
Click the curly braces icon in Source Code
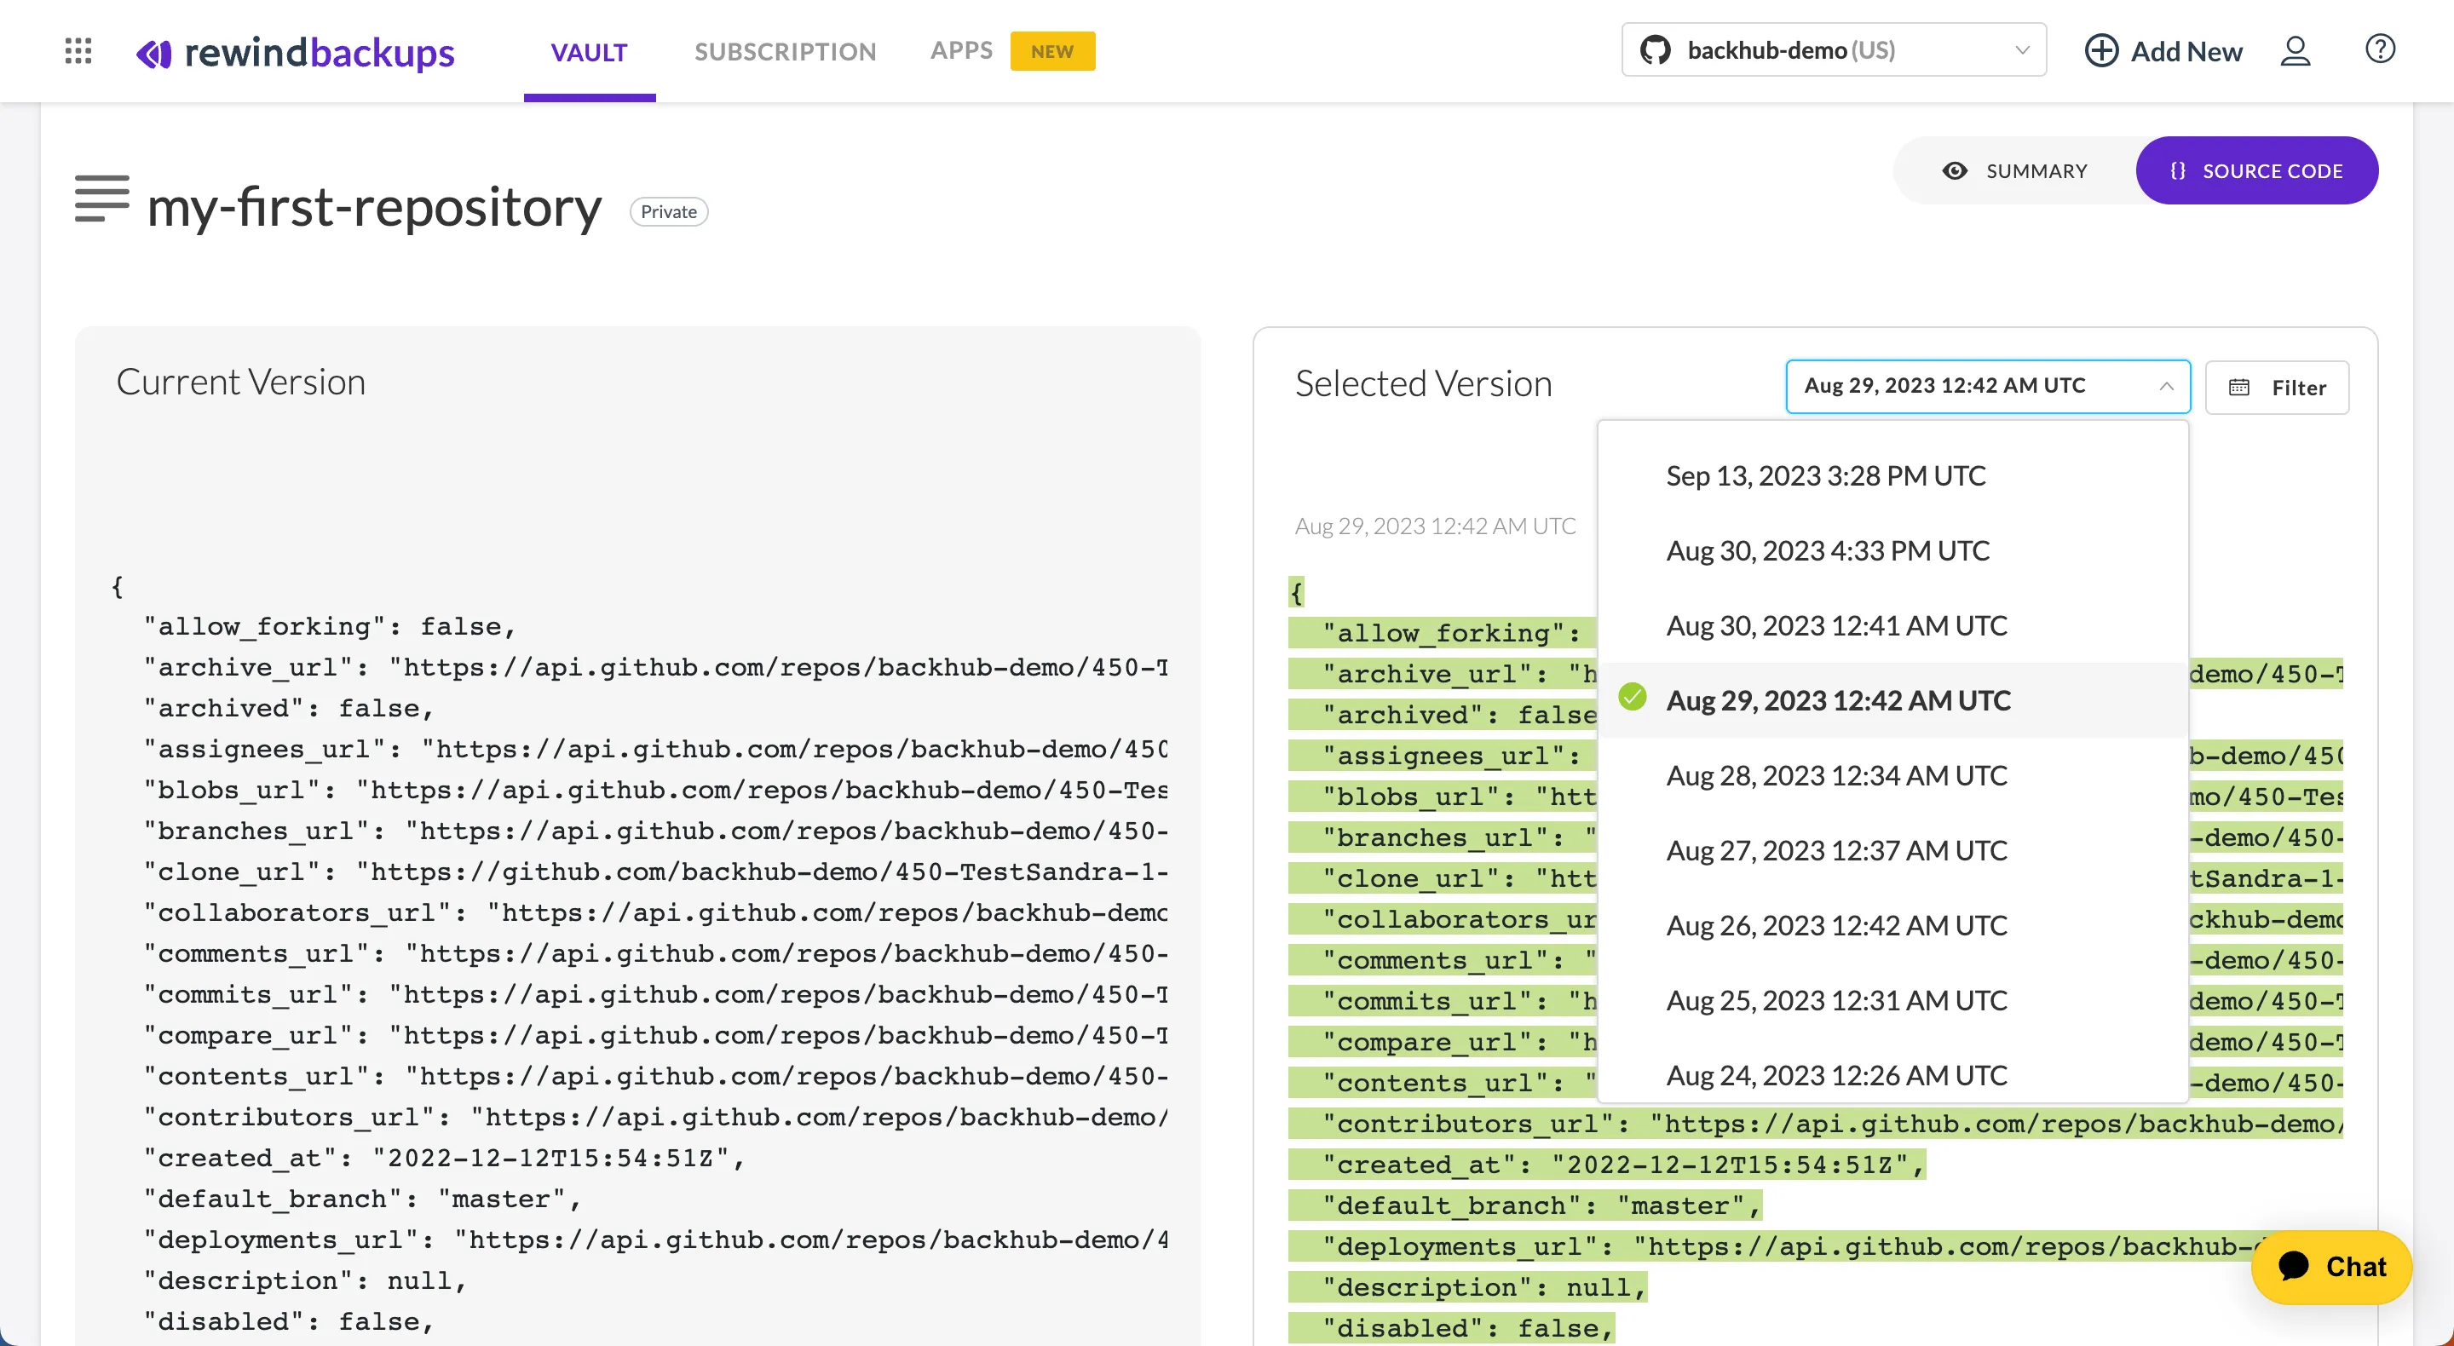click(2178, 170)
